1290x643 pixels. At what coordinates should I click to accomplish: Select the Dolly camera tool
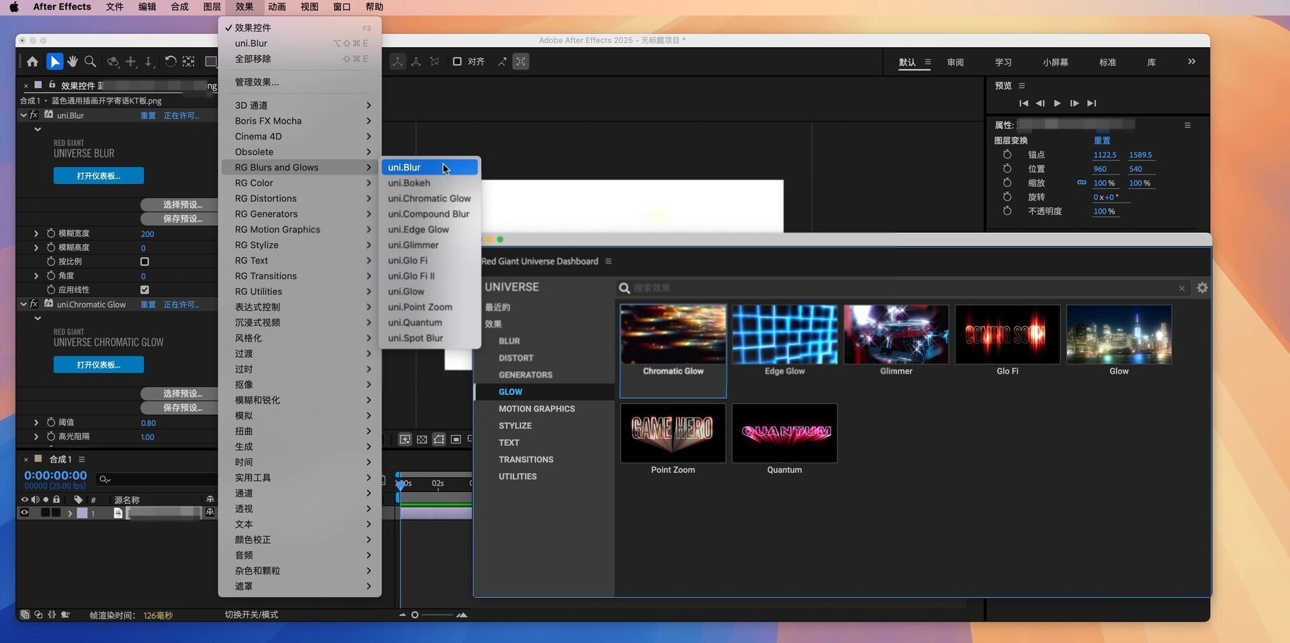(x=148, y=62)
